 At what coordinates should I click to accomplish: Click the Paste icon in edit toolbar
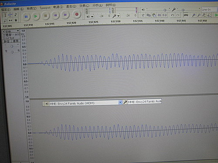tap(154, 15)
